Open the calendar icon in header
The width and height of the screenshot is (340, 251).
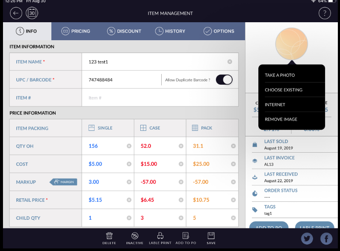click(x=32, y=13)
